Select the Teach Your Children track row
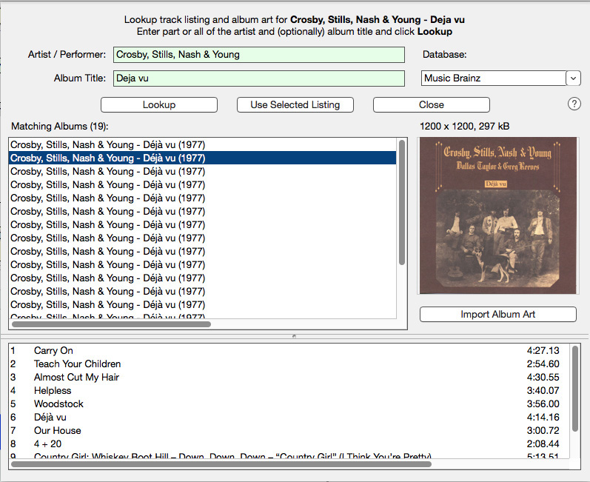The width and height of the screenshot is (590, 482). click(77, 364)
